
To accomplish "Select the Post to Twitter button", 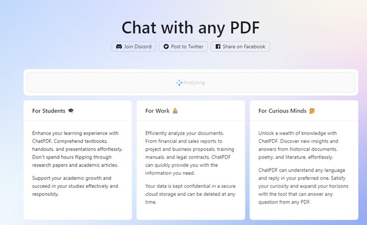I will (183, 47).
